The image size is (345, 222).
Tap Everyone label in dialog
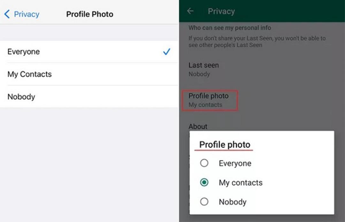235,163
